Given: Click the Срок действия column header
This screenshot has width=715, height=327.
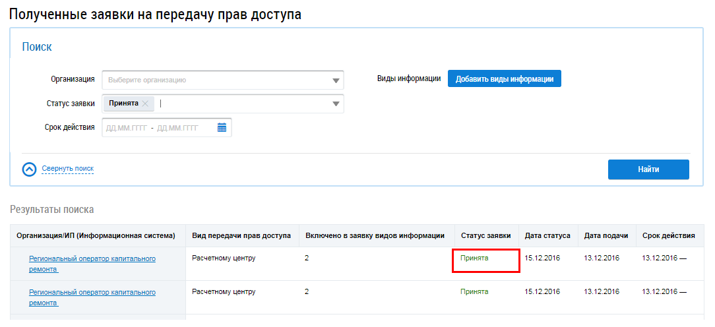Looking at the screenshot, I should click(x=668, y=235).
